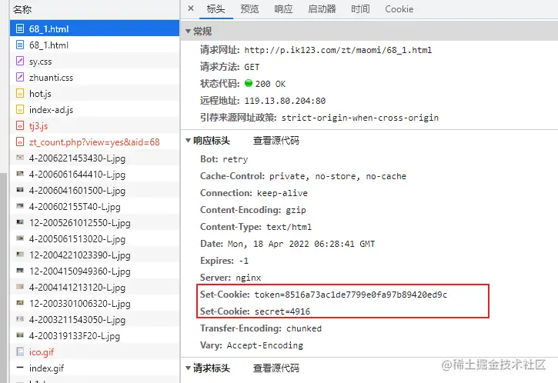The height and width of the screenshot is (383, 558).
Task: Click the Set-Cookie token value
Action: point(350,295)
